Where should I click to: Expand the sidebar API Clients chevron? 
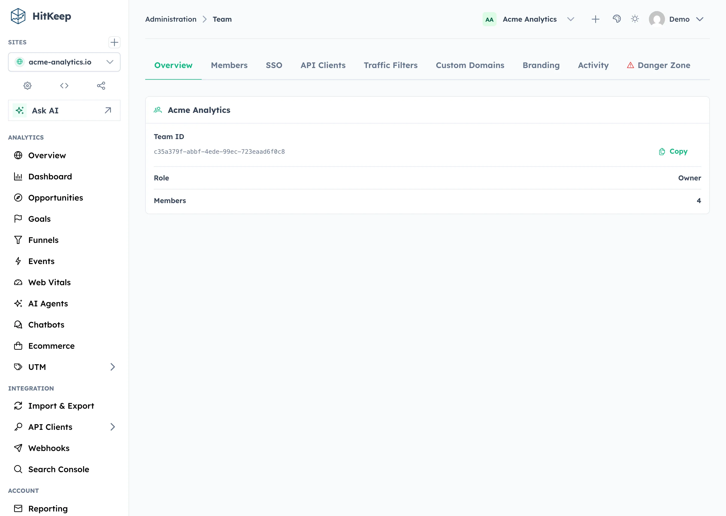coord(112,427)
